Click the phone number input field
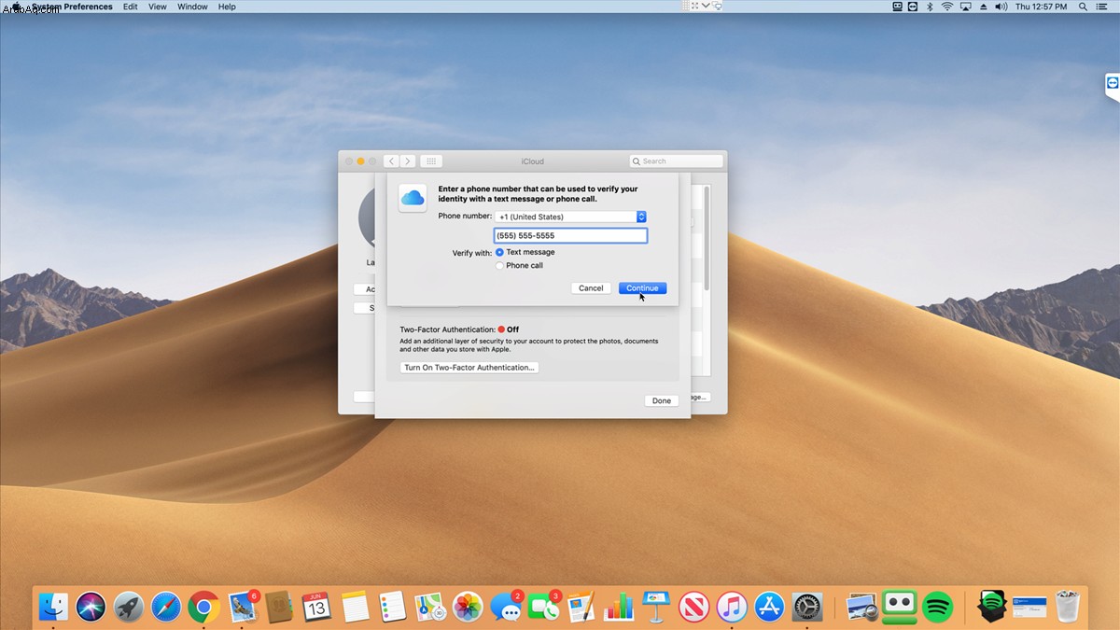Image resolution: width=1120 pixels, height=630 pixels. [570, 235]
